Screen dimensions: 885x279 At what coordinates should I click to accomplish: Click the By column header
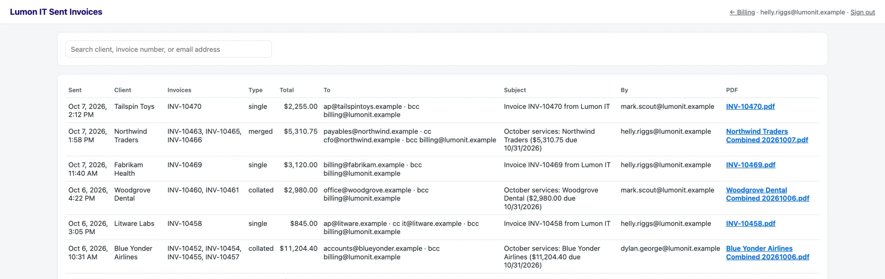tap(624, 90)
